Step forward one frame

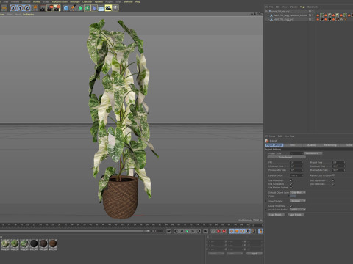coord(193,231)
